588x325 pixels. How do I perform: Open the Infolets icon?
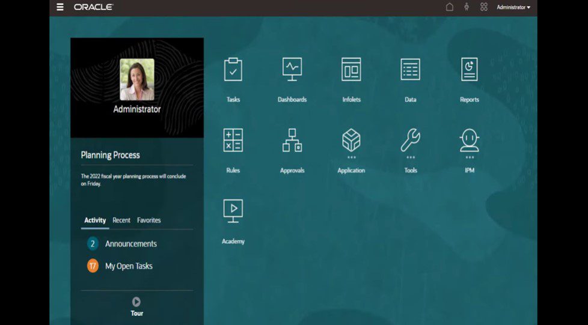coord(351,69)
